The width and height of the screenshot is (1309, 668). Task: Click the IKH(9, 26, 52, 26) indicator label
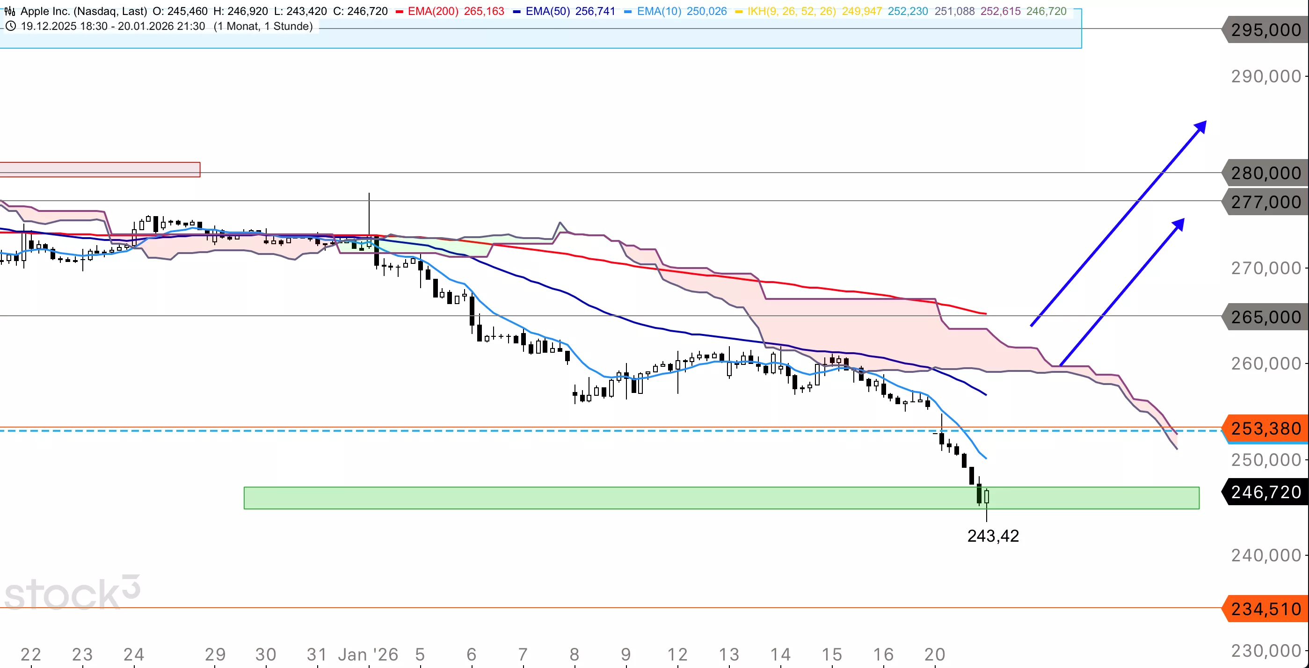pyautogui.click(x=791, y=11)
